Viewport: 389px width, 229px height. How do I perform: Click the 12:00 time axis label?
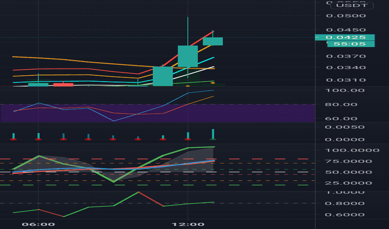(x=188, y=224)
